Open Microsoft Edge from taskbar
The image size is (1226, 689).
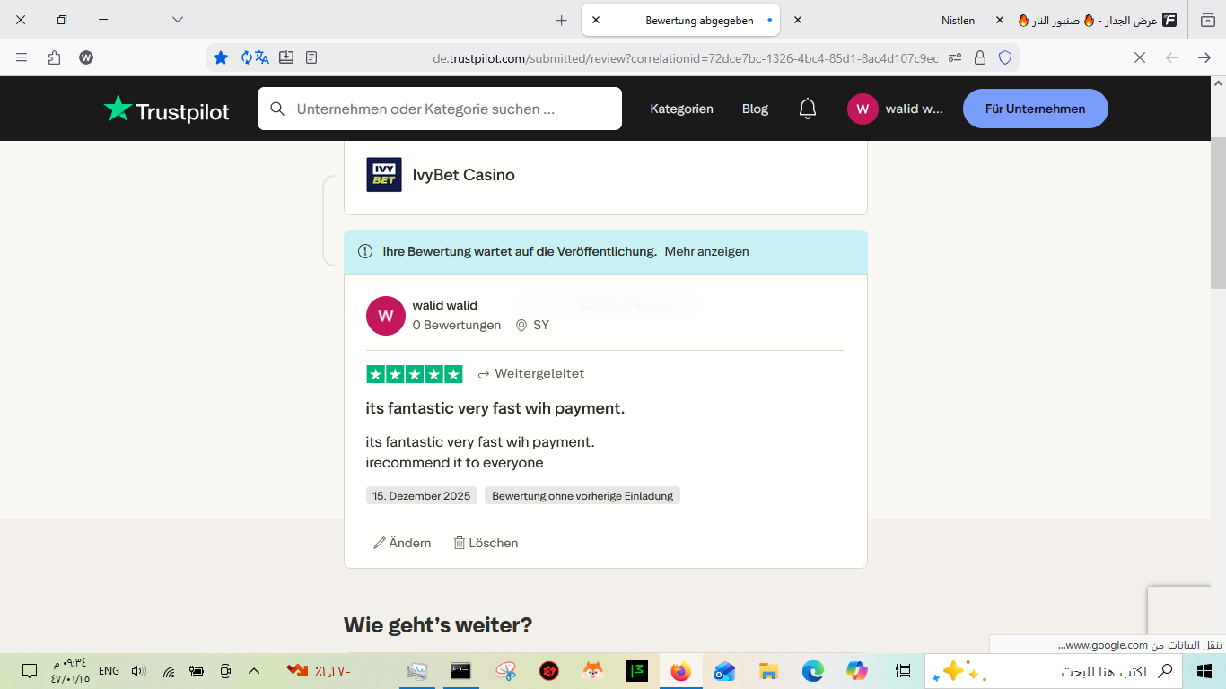(813, 671)
